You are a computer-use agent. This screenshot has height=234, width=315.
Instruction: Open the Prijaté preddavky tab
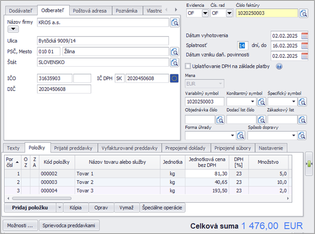tap(73, 148)
